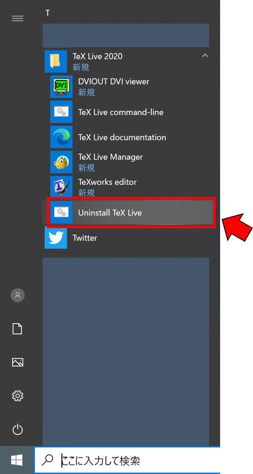The width and height of the screenshot is (253, 474).
Task: Select the Twitter label
Action: point(85,238)
